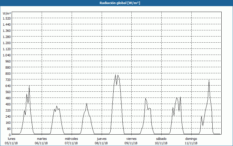Click the 1.120 y-axis value
Viewport: 233px width, 146px height.
coord(7,49)
